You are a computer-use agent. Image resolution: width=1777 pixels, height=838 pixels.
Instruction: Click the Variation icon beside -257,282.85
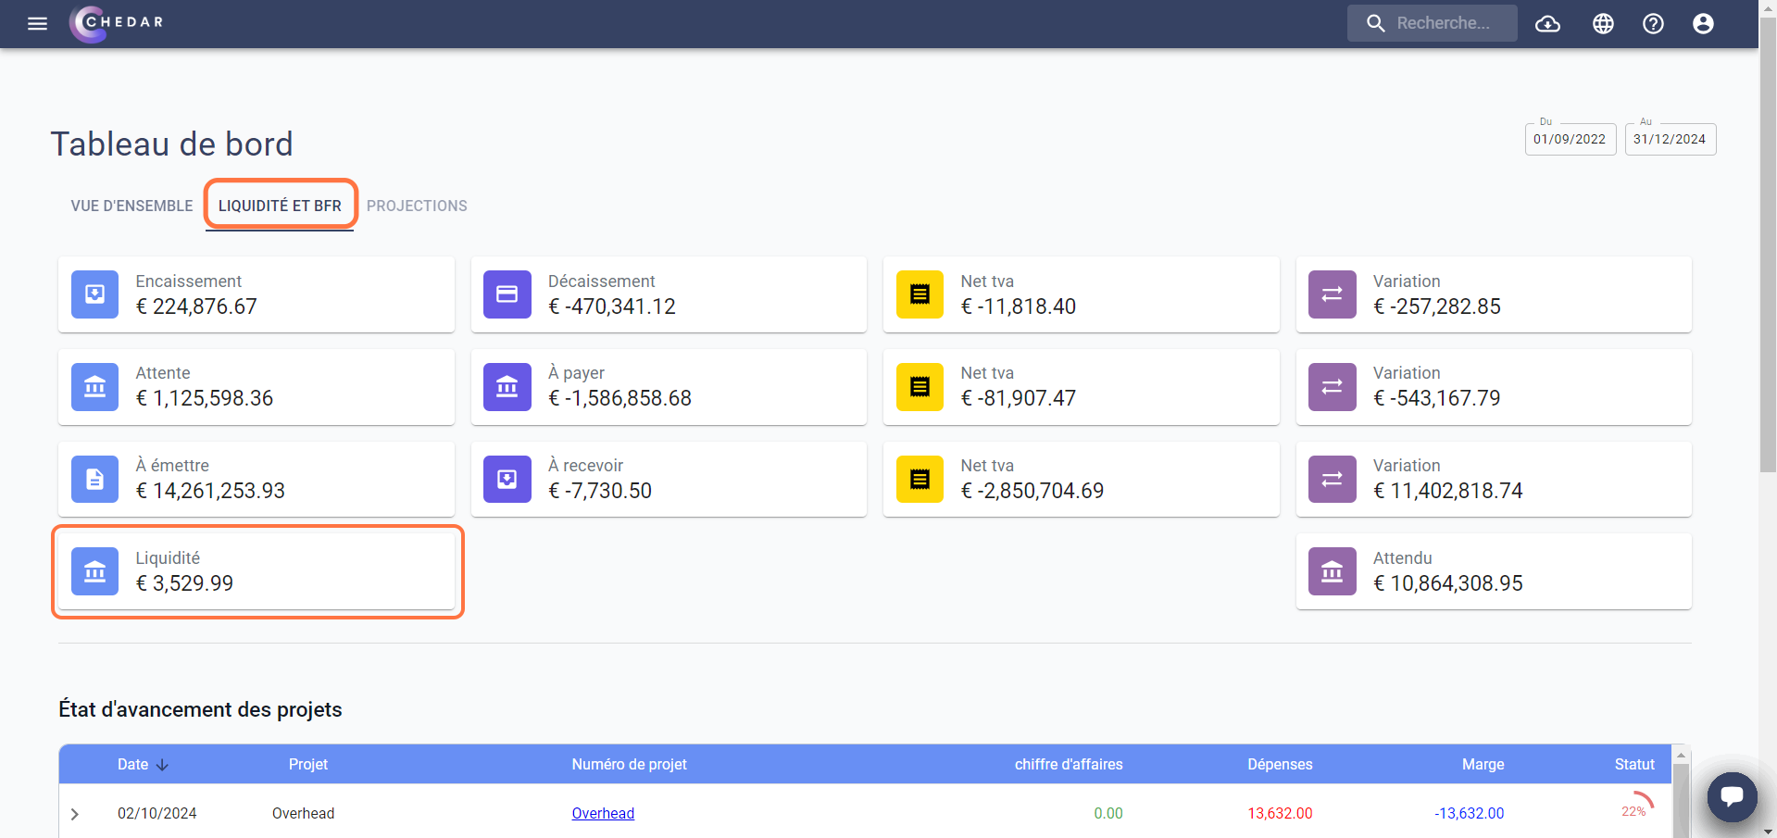coord(1333,294)
